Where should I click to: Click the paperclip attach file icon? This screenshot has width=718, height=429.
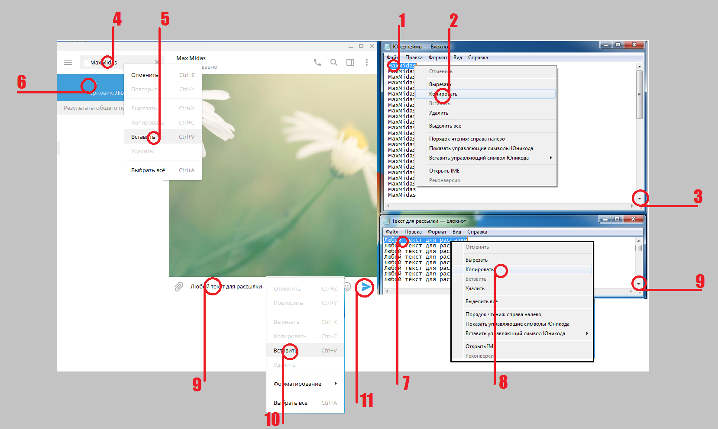(179, 287)
